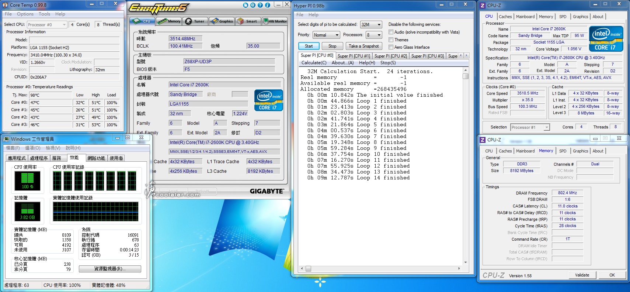This screenshot has height=292, width=630.
Task: Switch to Super PI [CPU #3] tab
Action: coord(428,56)
